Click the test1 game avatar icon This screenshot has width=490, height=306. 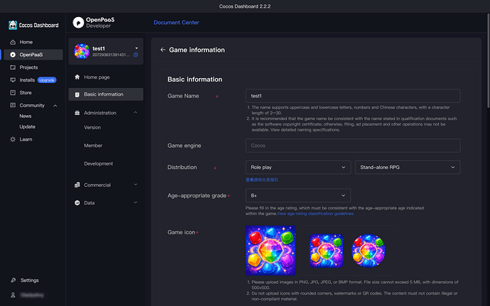pyautogui.click(x=82, y=51)
